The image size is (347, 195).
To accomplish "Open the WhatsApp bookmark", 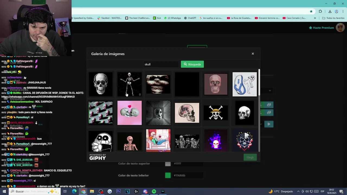I will (172, 18).
